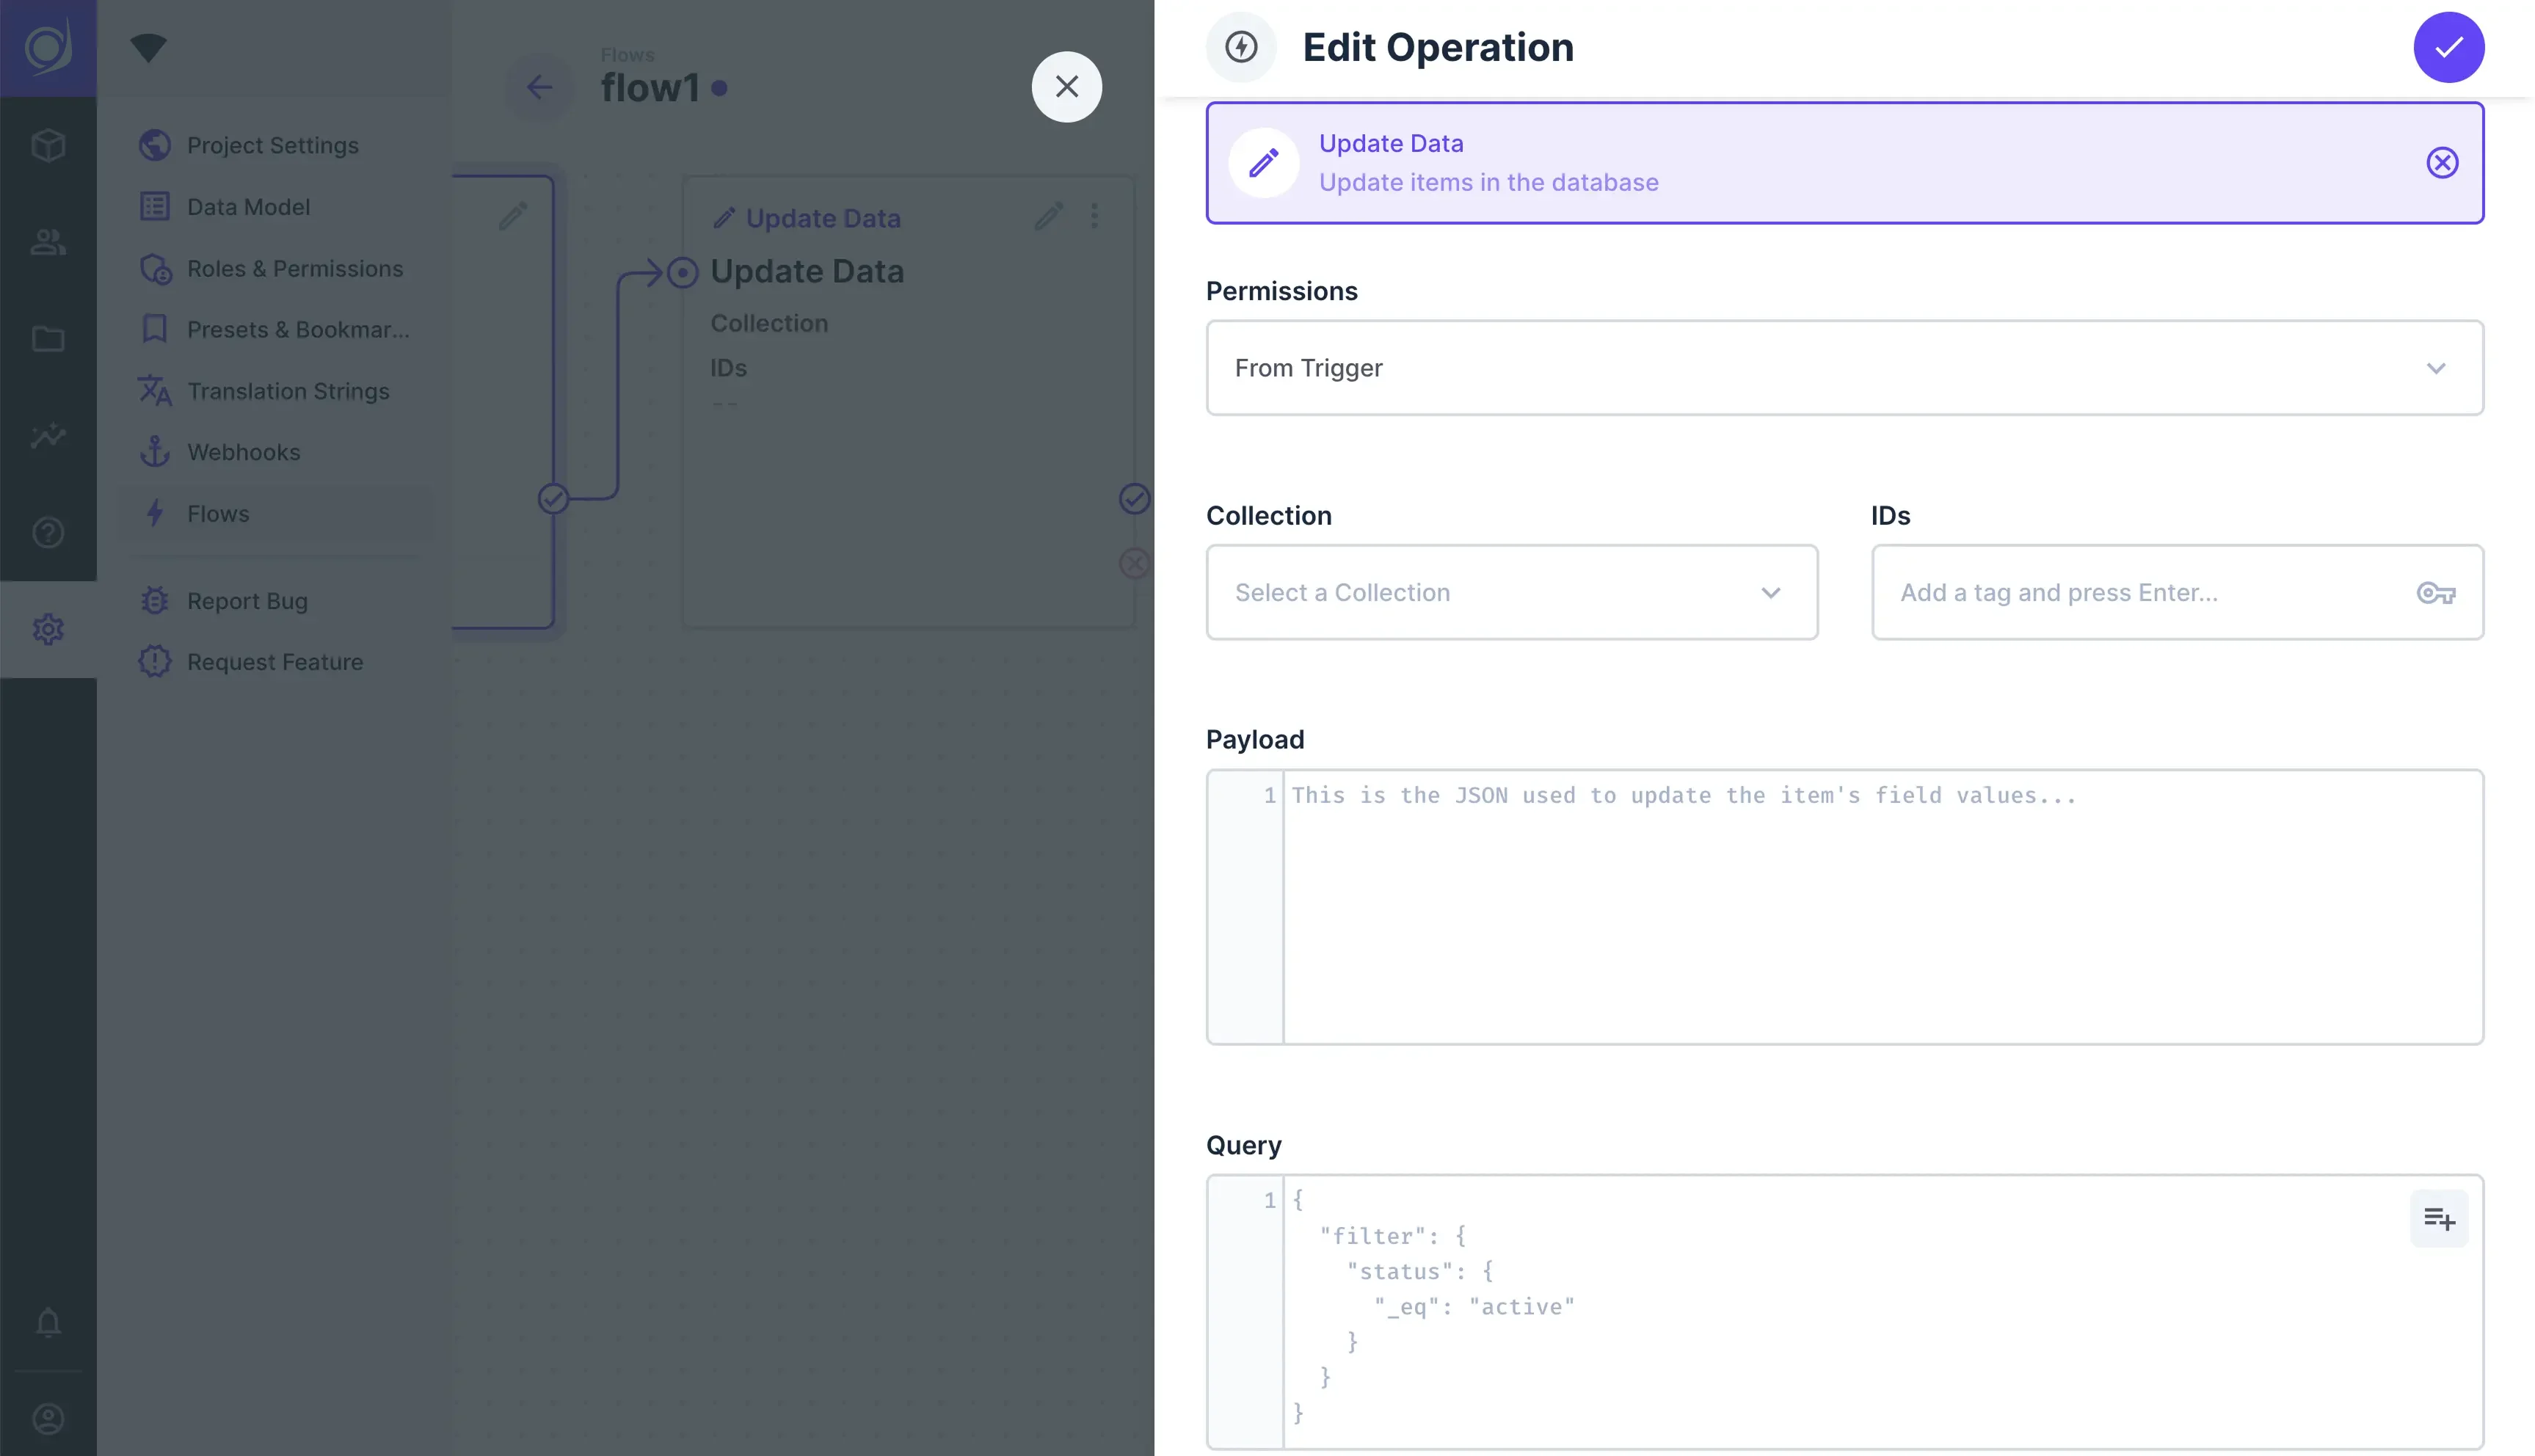
Task: Open the File Library folder icon
Action: point(48,339)
